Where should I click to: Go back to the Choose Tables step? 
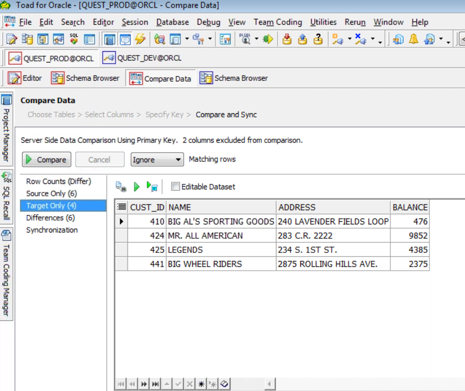51,115
